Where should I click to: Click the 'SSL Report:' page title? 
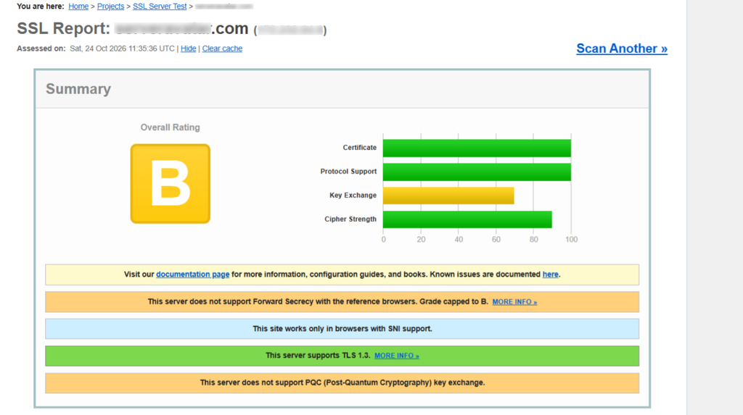[x=64, y=28]
